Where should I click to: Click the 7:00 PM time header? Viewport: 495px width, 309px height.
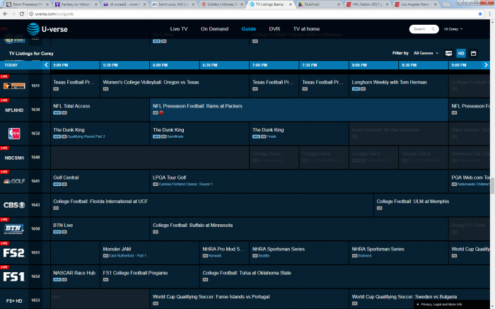pos(274,65)
